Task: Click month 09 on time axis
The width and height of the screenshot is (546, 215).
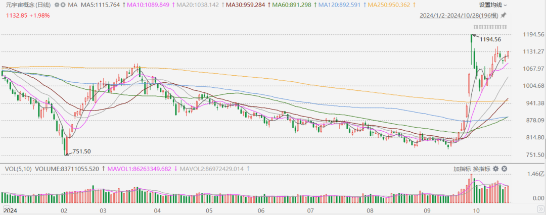Action: point(427,211)
